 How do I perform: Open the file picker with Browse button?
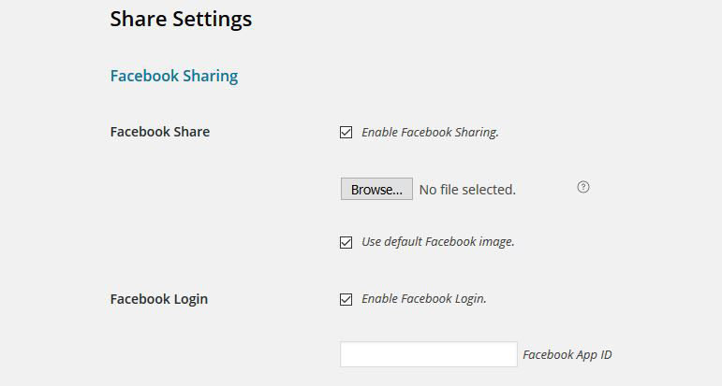pyautogui.click(x=376, y=189)
